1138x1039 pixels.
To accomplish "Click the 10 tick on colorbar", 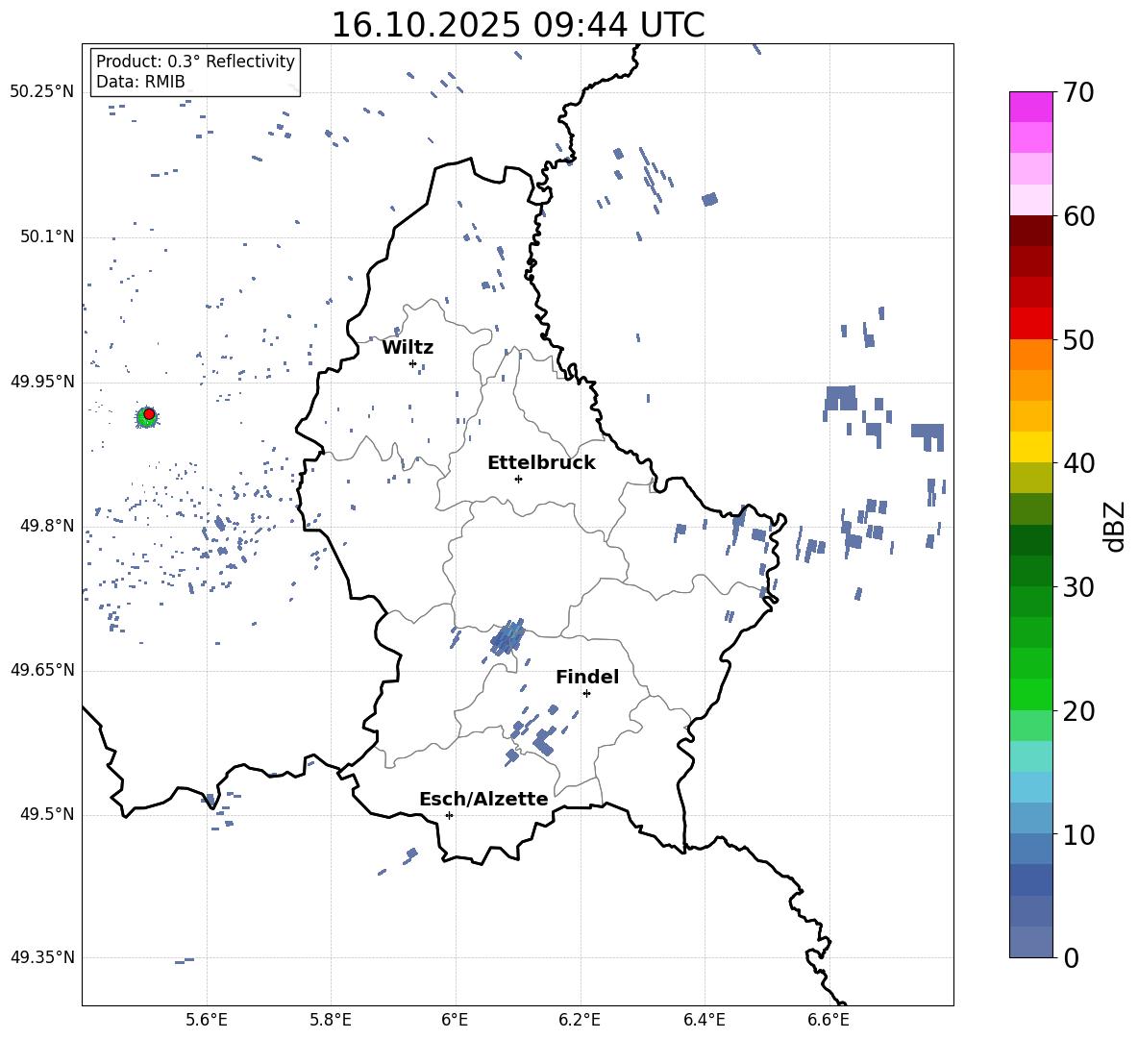I will (1078, 835).
